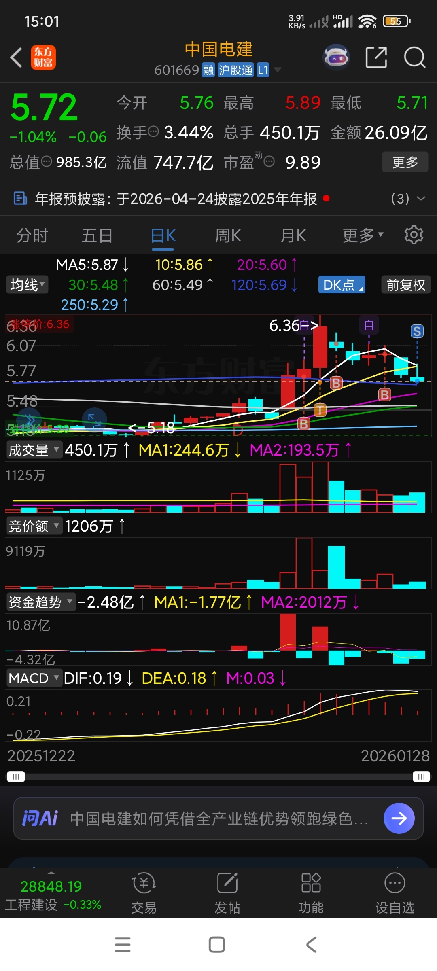
Task: Tap the Ai question input field
Action: click(x=218, y=818)
